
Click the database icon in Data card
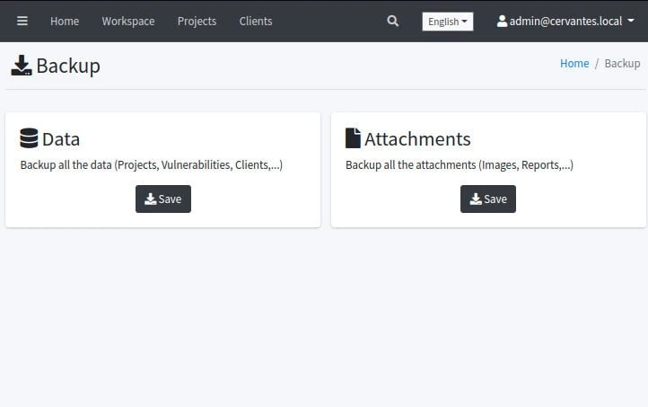pos(29,138)
